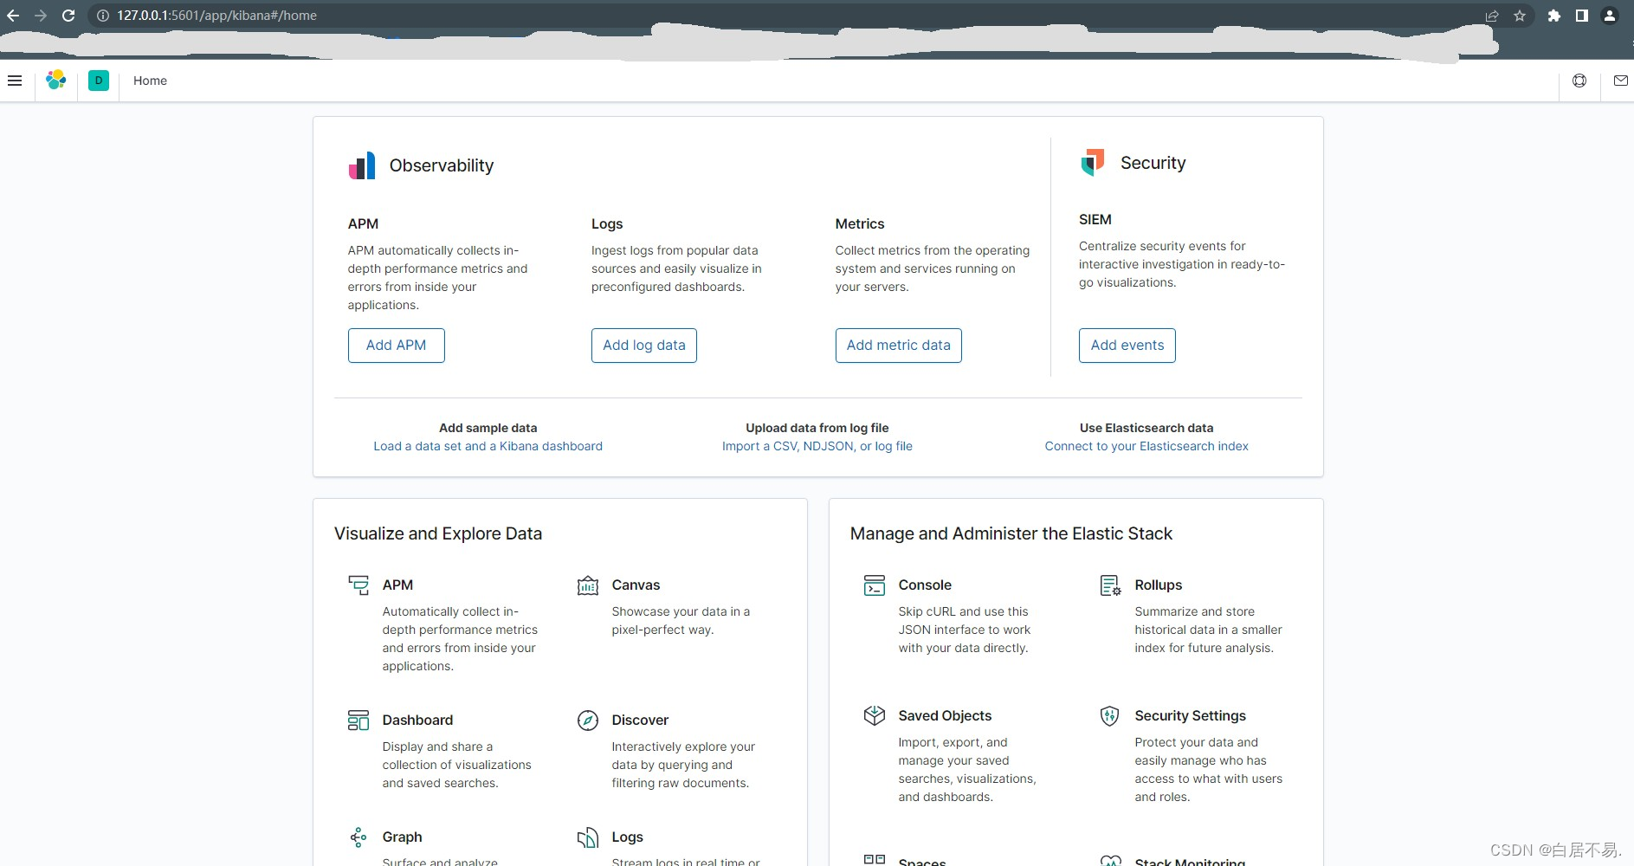Click the Elastic logo icon
This screenshot has height=866, width=1634.
tap(56, 81)
